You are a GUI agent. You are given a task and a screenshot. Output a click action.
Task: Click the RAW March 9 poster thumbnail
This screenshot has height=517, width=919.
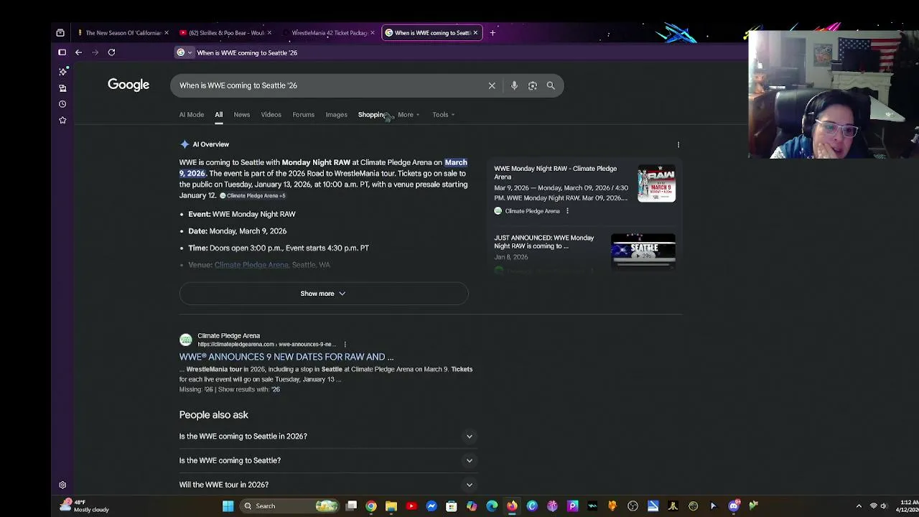click(x=656, y=183)
